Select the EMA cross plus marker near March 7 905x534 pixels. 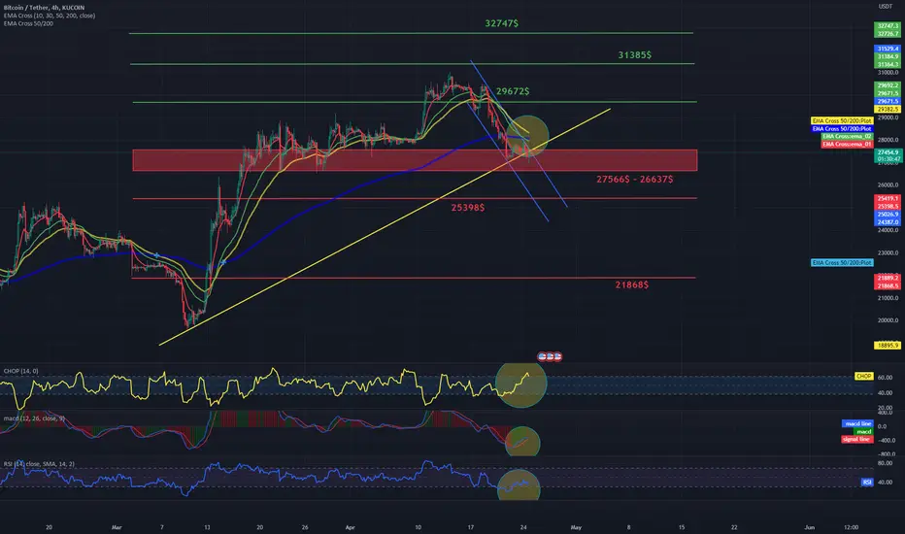tap(156, 255)
